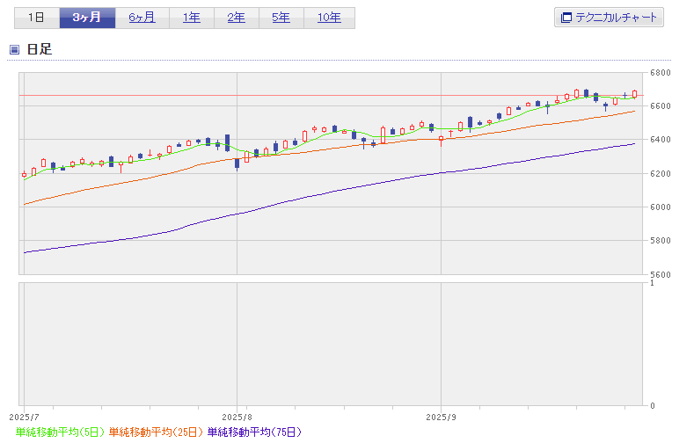The height and width of the screenshot is (443, 679).
Task: Click the blue 単純移動平均(75日) legend label
Action: tap(254, 432)
